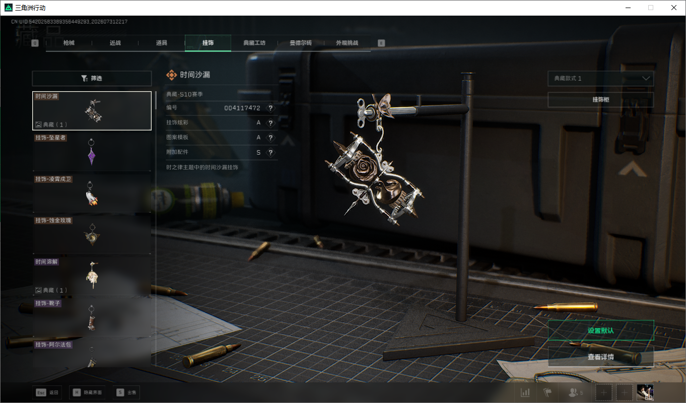Select the 挂饰-靴子 charm

pyautogui.click(x=92, y=317)
